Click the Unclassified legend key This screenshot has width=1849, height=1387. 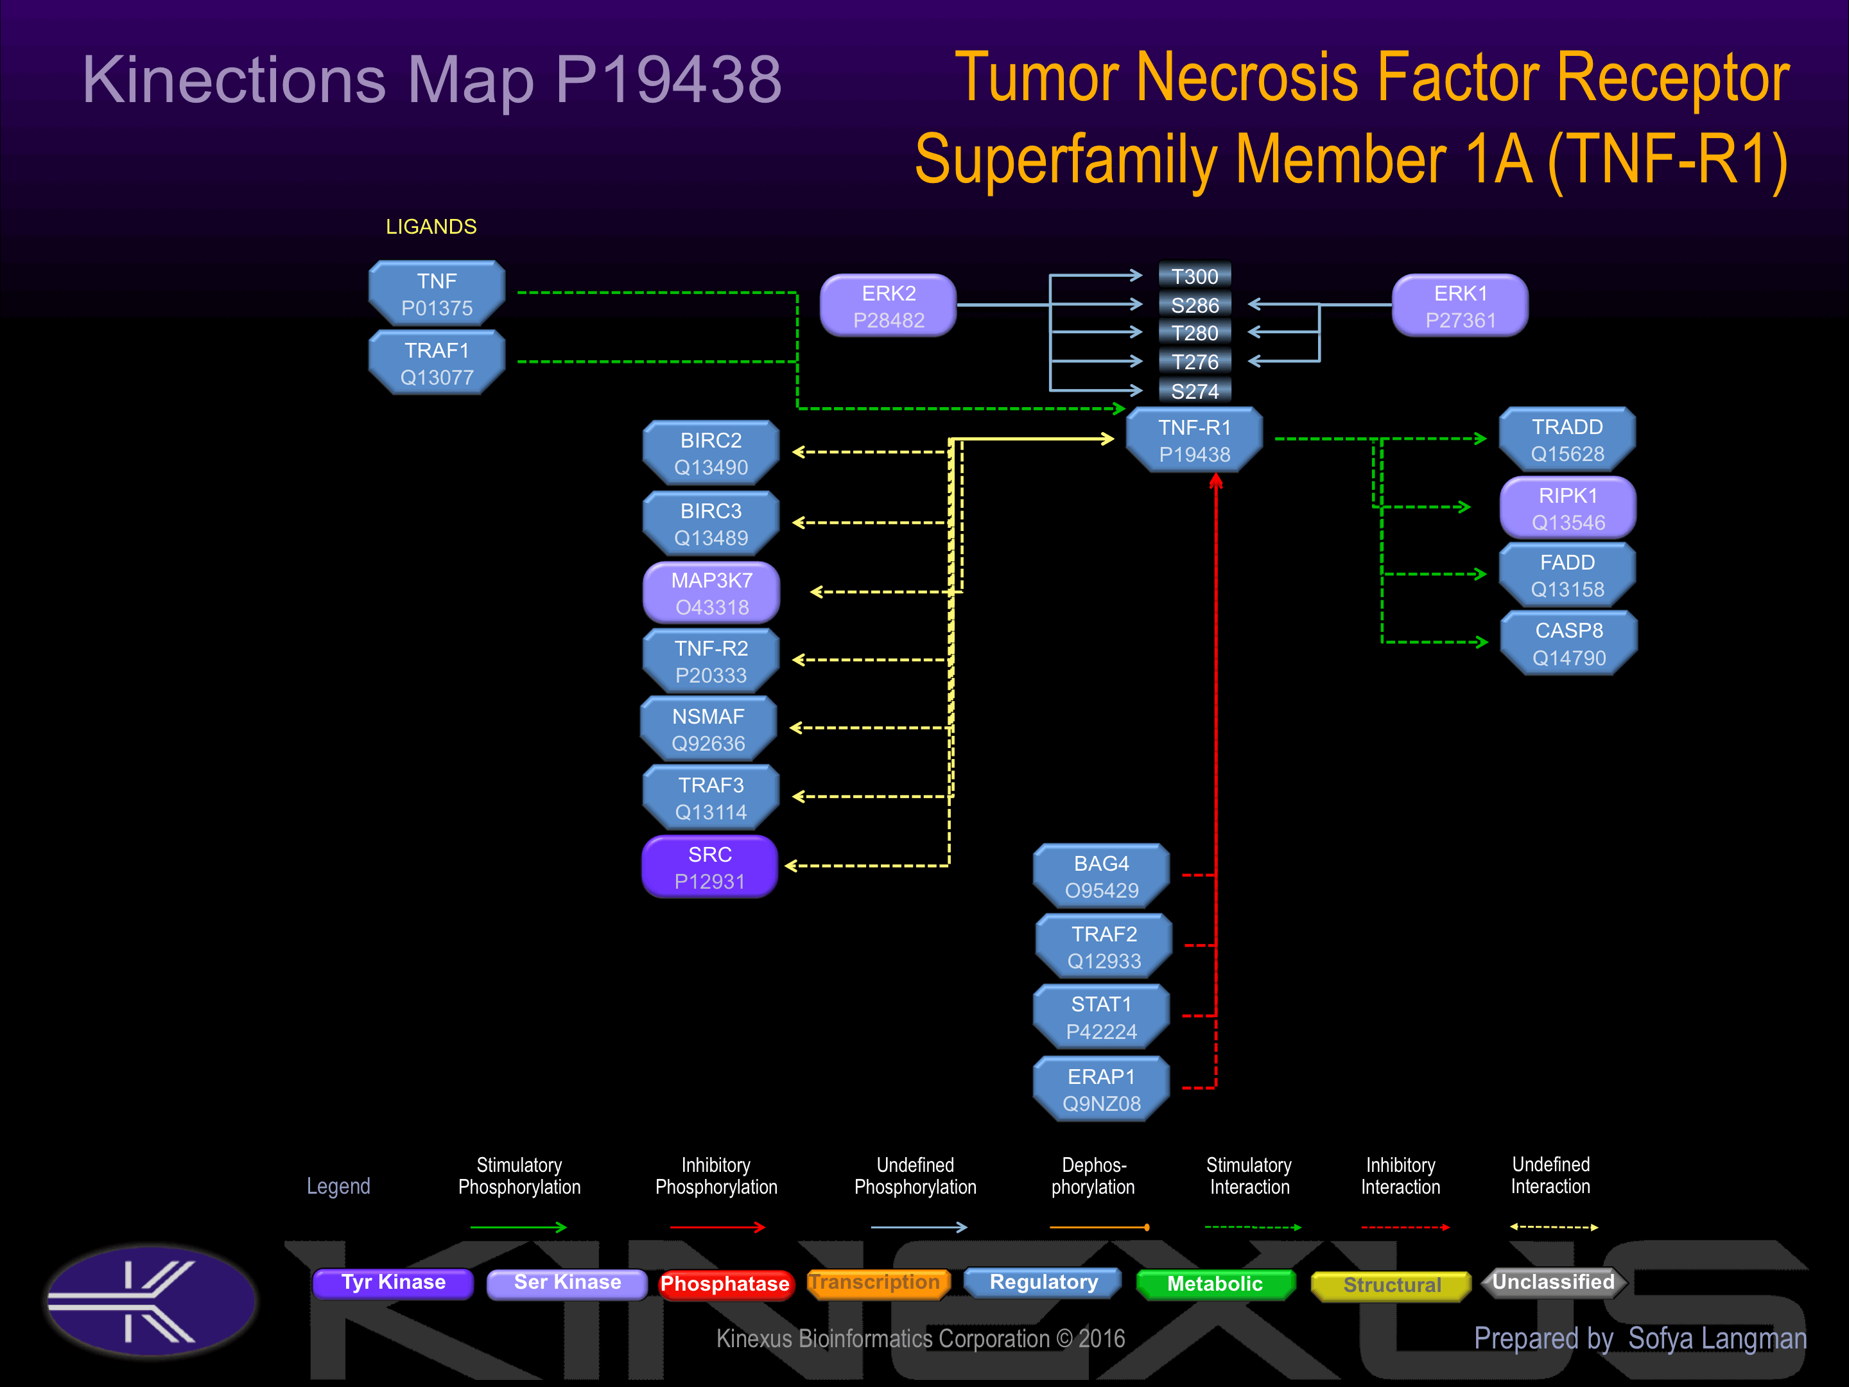coord(1552,1282)
